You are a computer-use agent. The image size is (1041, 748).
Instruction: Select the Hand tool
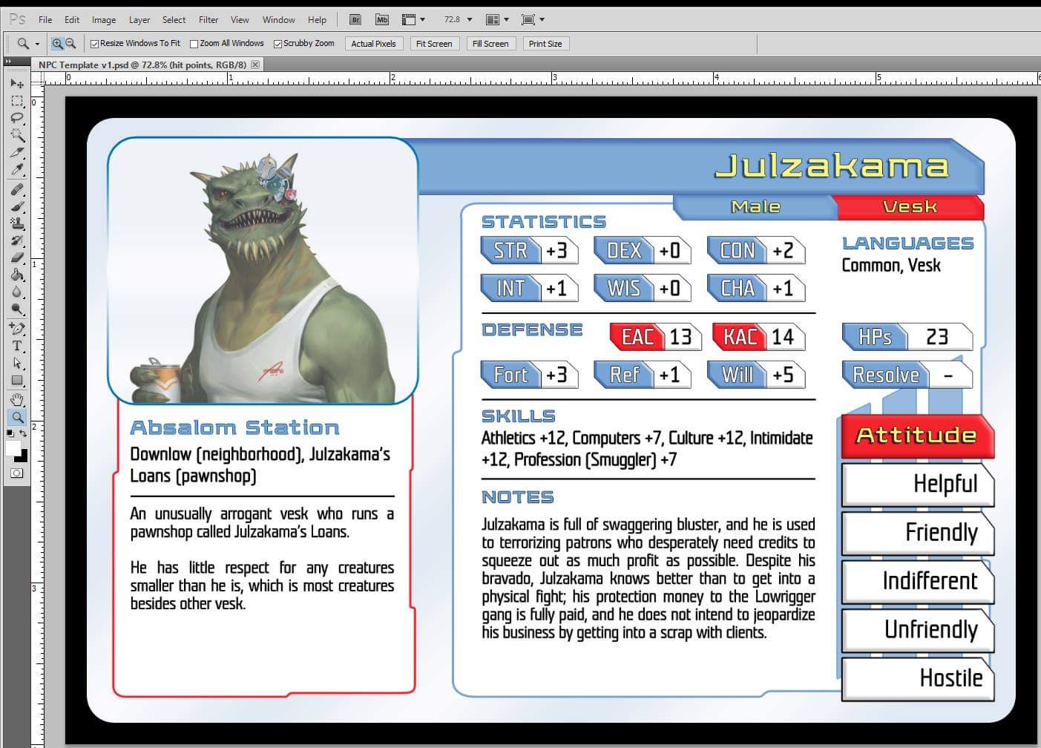point(17,401)
